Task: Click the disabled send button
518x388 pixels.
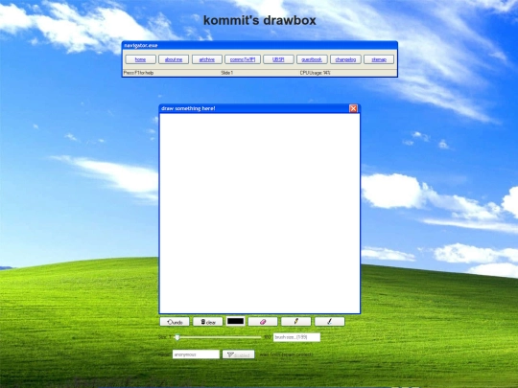Action: 238,354
